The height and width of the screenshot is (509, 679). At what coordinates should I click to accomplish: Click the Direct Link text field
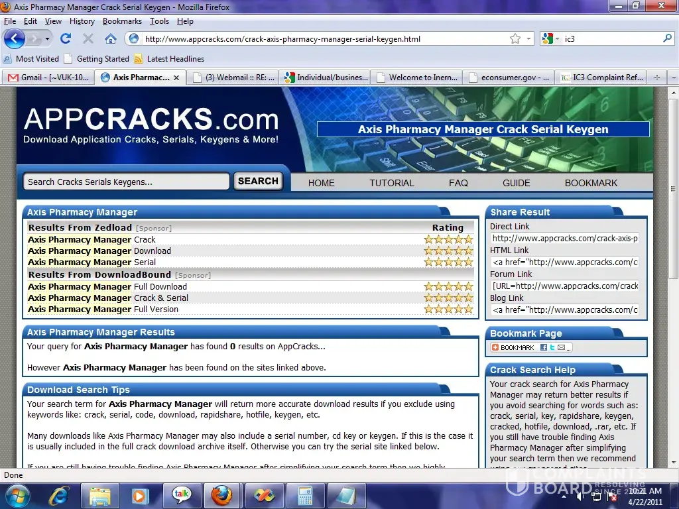[x=564, y=239]
